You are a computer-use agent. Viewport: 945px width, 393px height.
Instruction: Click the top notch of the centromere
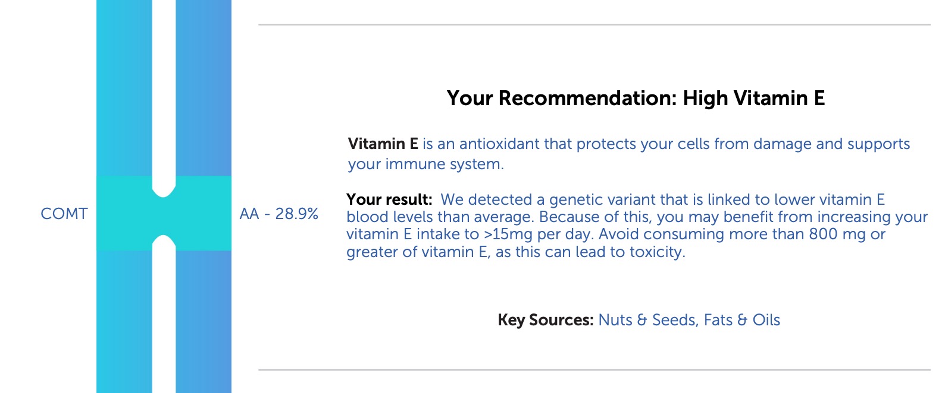point(164,187)
